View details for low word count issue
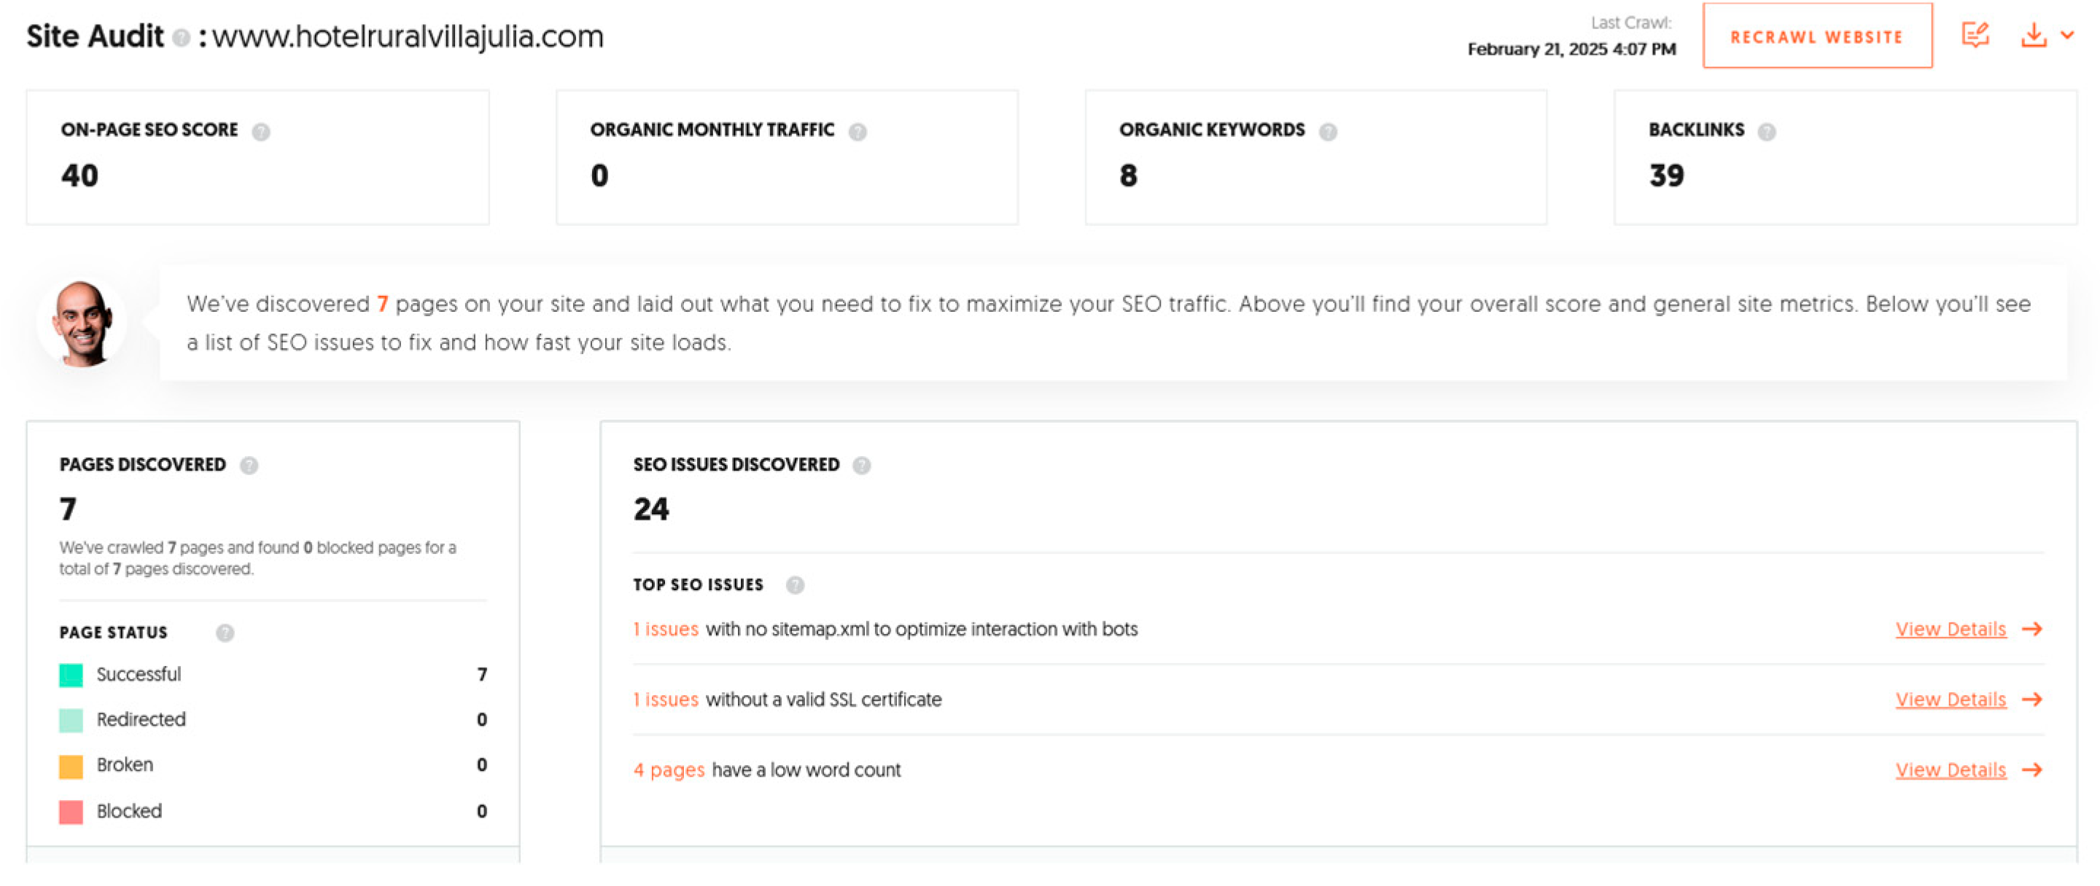The width and height of the screenshot is (2100, 886). coord(1950,769)
